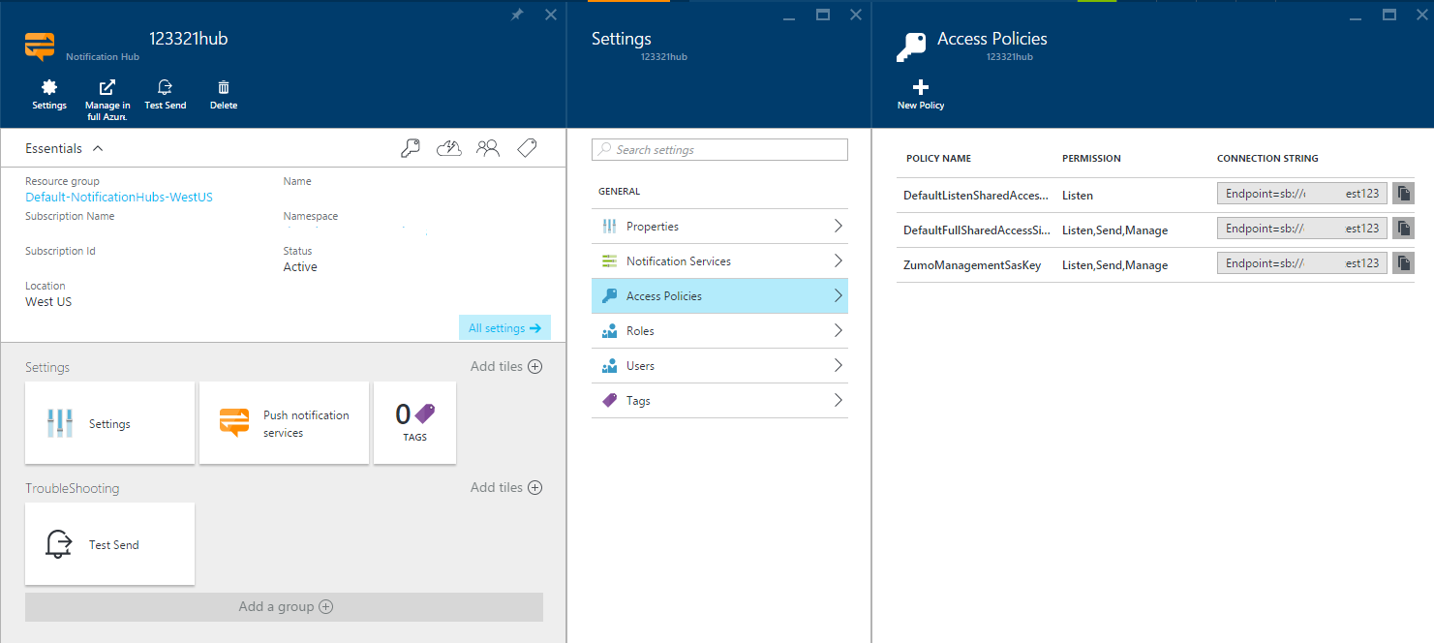Select Access Policies in Settings
1434x643 pixels.
pos(719,295)
